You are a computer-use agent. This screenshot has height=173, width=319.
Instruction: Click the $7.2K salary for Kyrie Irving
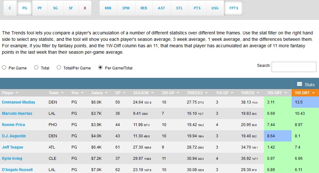96,159
